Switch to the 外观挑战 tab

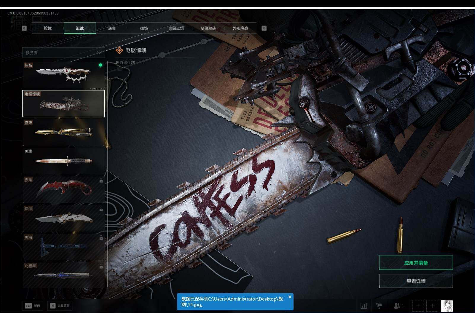point(240,28)
